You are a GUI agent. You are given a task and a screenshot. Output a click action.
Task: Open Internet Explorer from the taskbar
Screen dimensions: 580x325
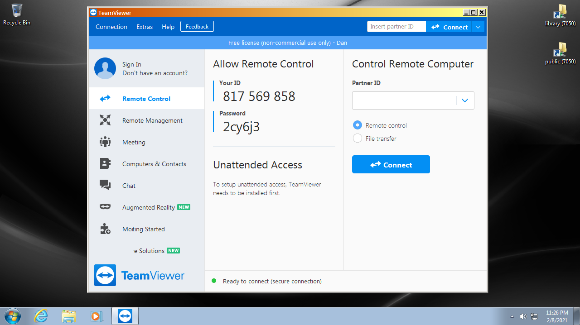41,315
